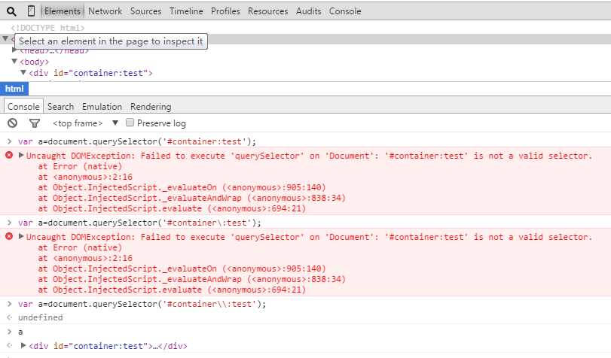
Task: Collapse the div container:test node in the Elements tree
Action: [23, 73]
